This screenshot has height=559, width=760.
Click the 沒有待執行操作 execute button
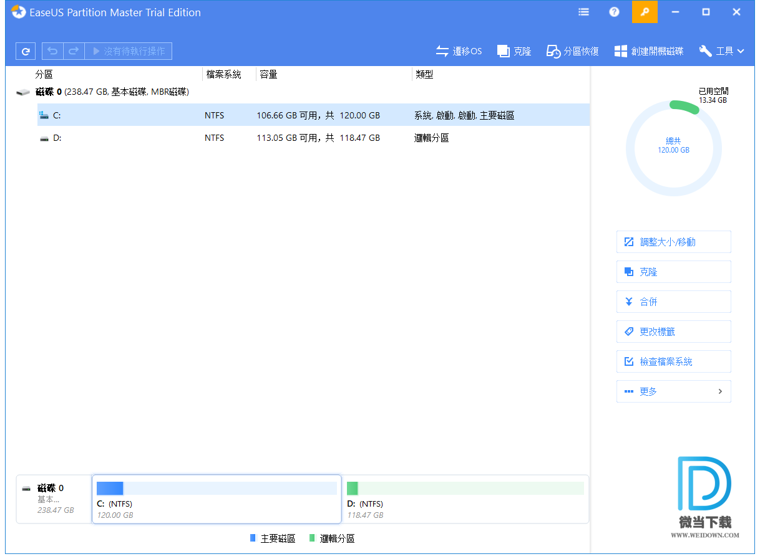click(x=128, y=51)
